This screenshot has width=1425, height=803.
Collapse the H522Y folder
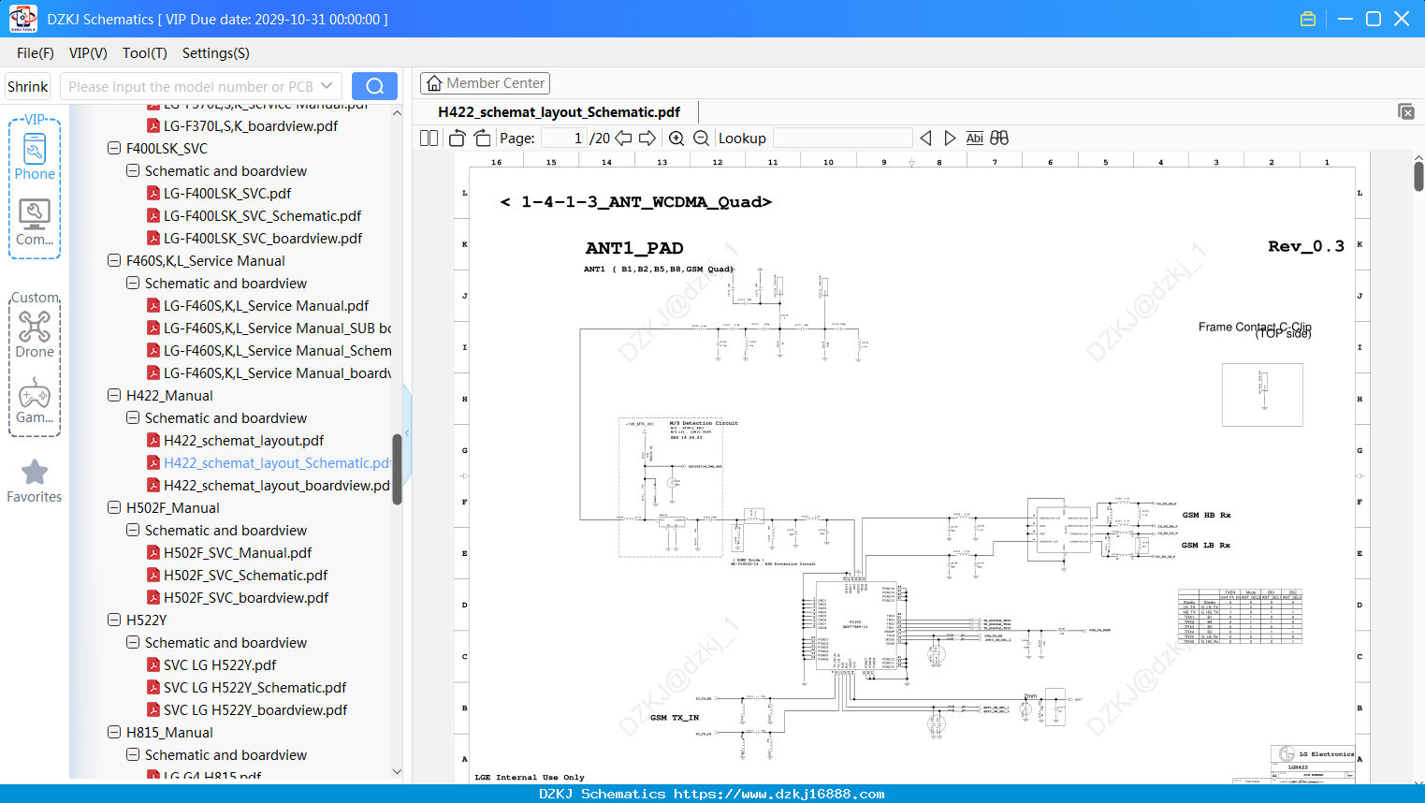pyautogui.click(x=114, y=620)
